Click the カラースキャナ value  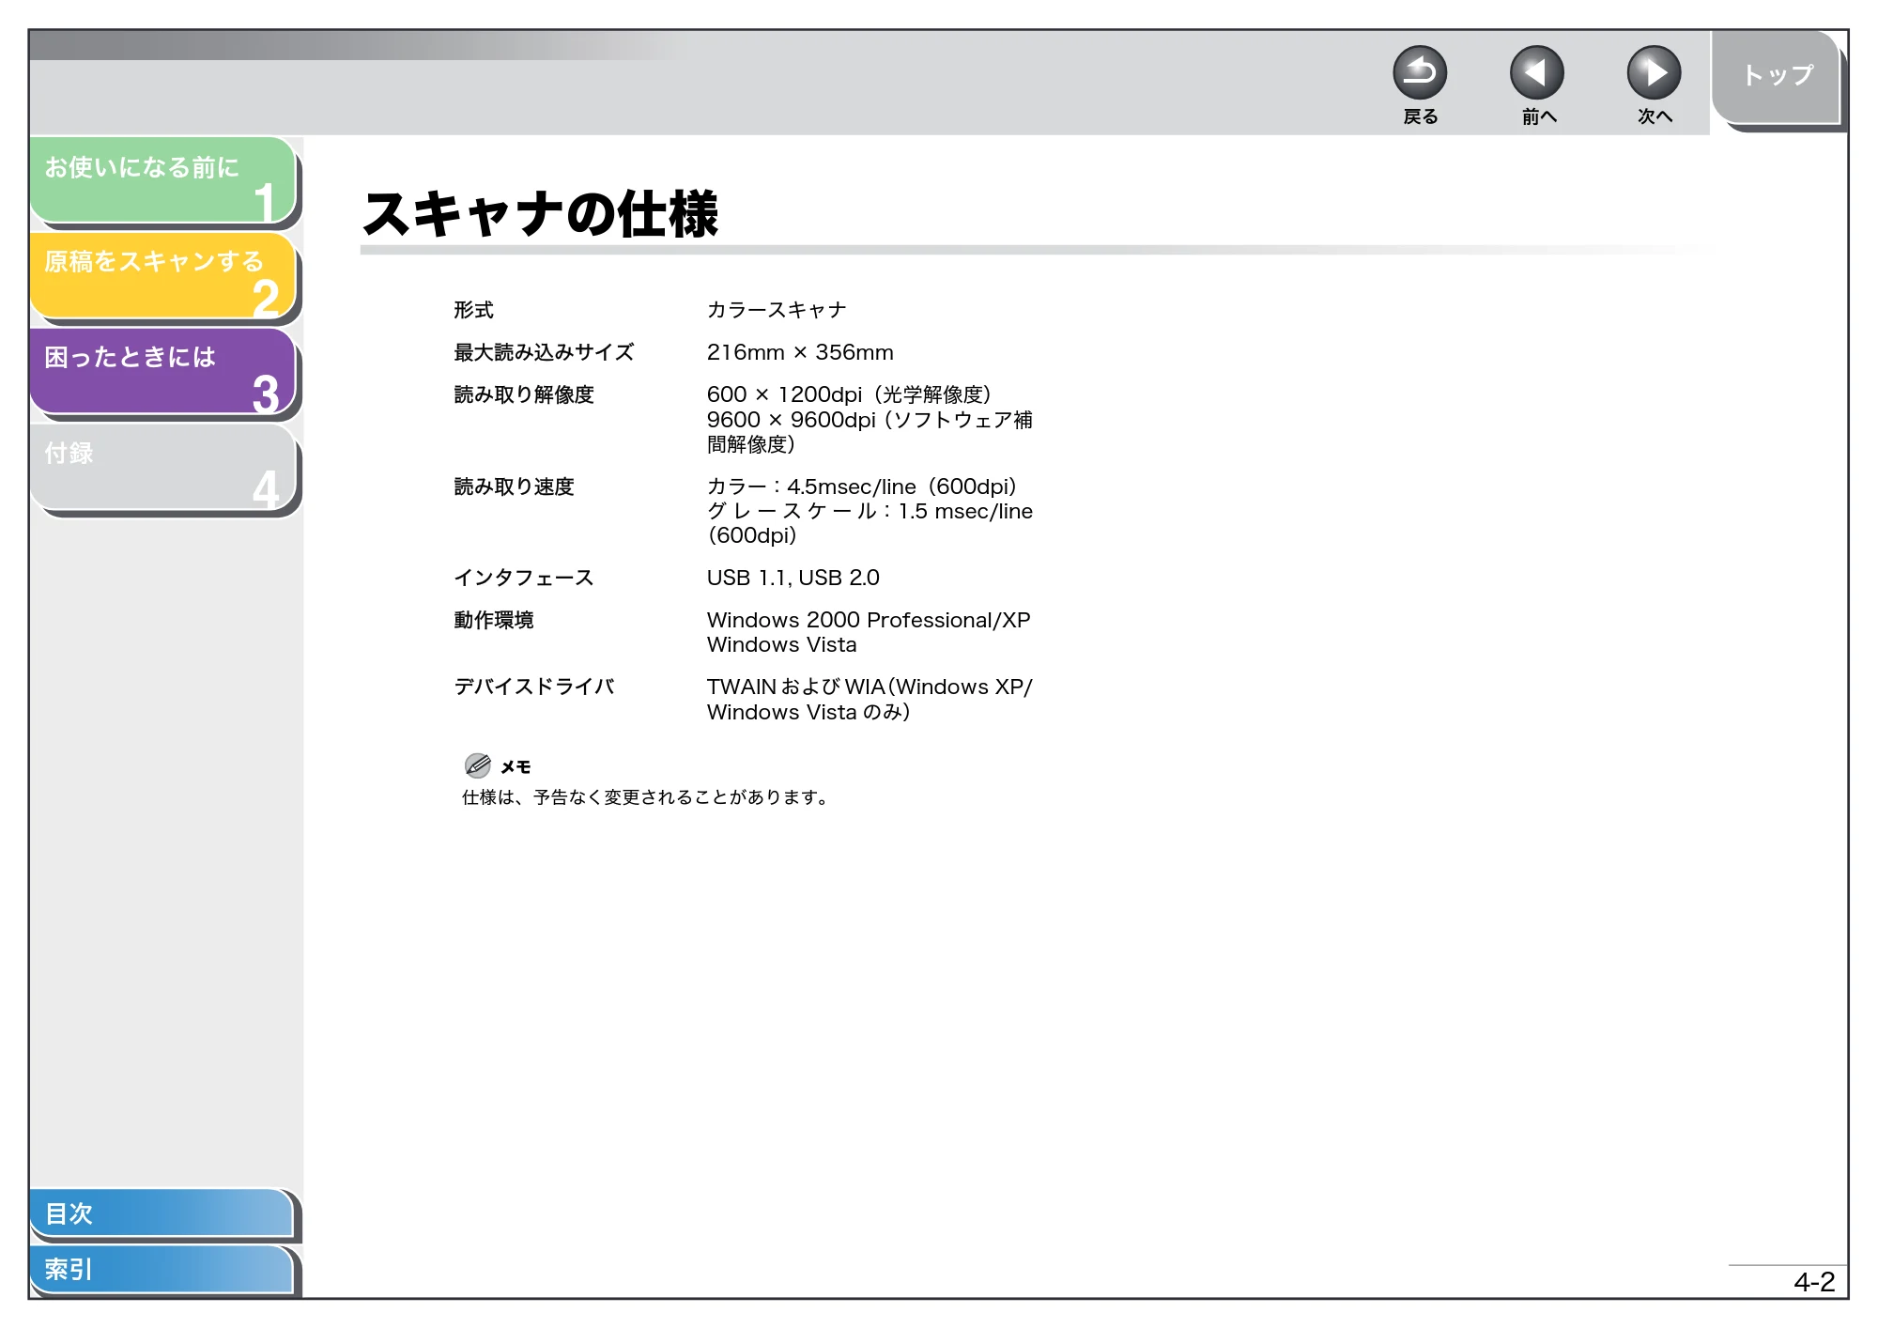[x=777, y=310]
